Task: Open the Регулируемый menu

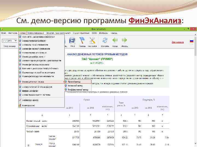Action: [x=36, y=33]
